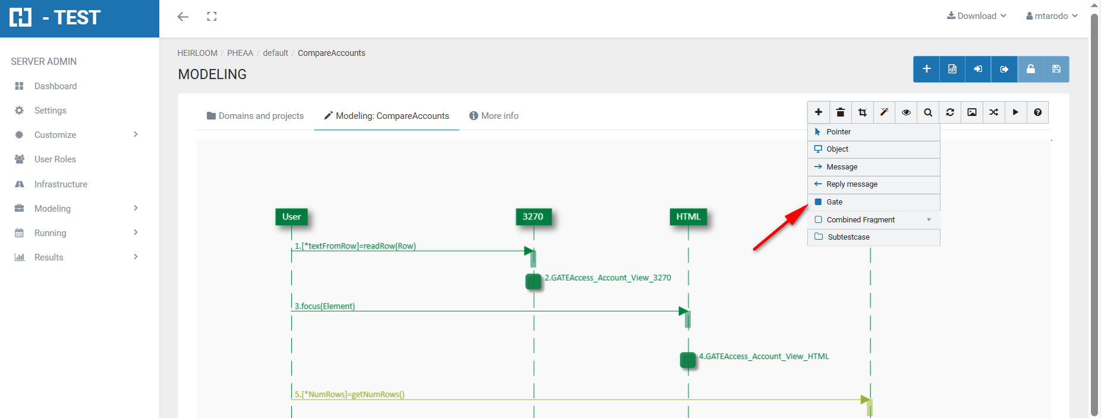Toggle the fullscreen expand icon

pos(212,17)
